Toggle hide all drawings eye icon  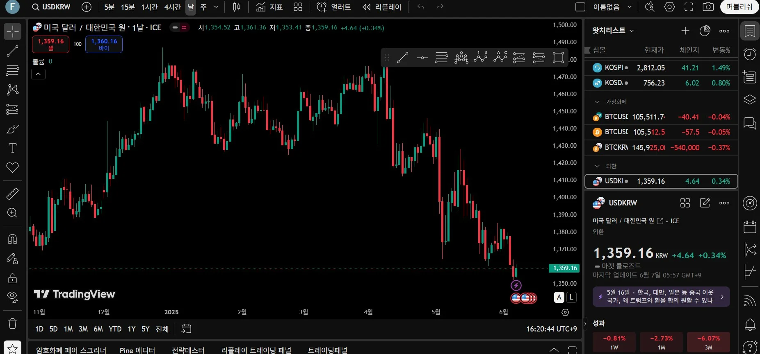tap(12, 298)
